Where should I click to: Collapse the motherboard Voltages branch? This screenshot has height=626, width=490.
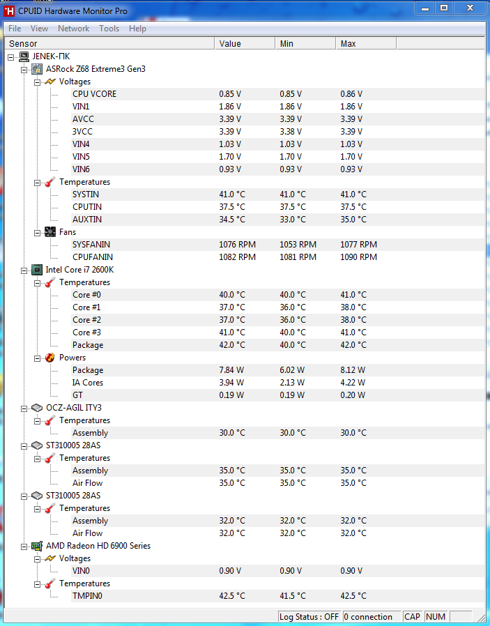(x=38, y=82)
